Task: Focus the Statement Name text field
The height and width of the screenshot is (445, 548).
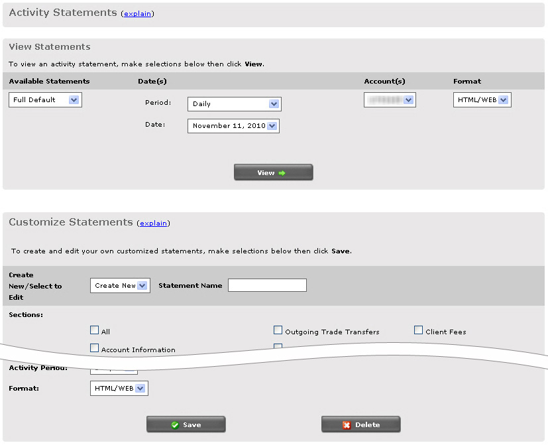Action: (267, 285)
